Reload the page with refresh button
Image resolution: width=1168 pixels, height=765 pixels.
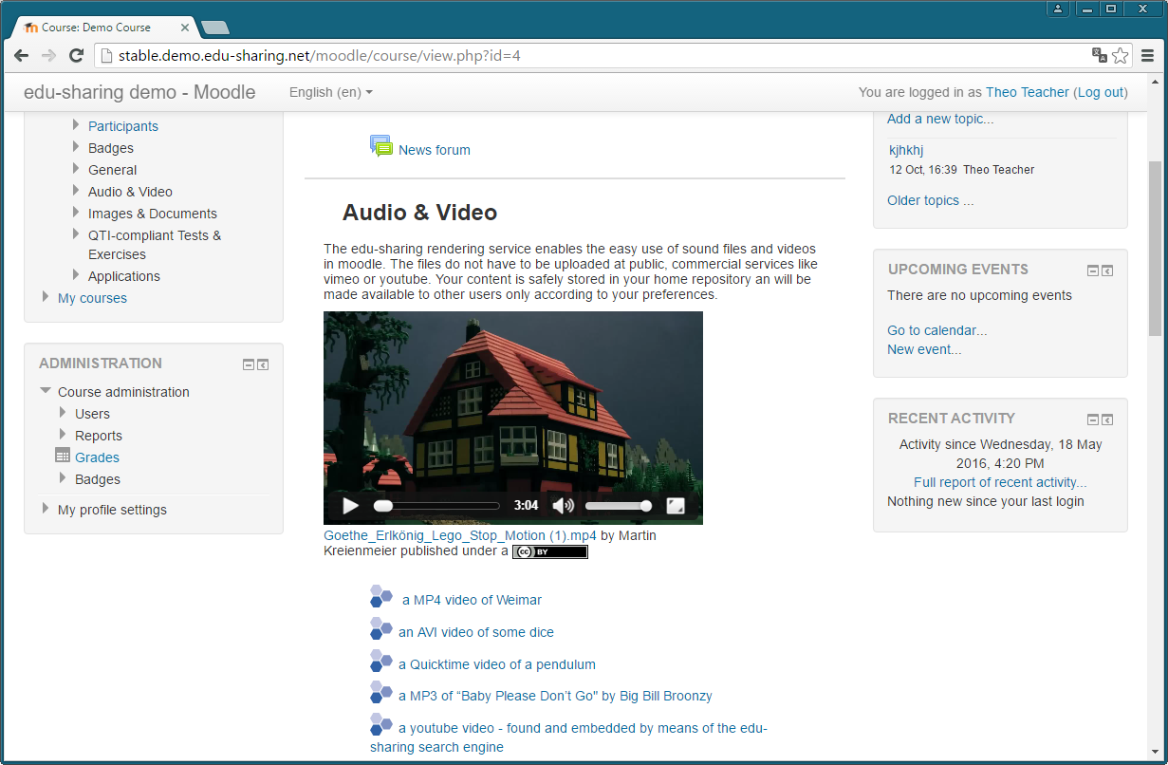click(77, 56)
